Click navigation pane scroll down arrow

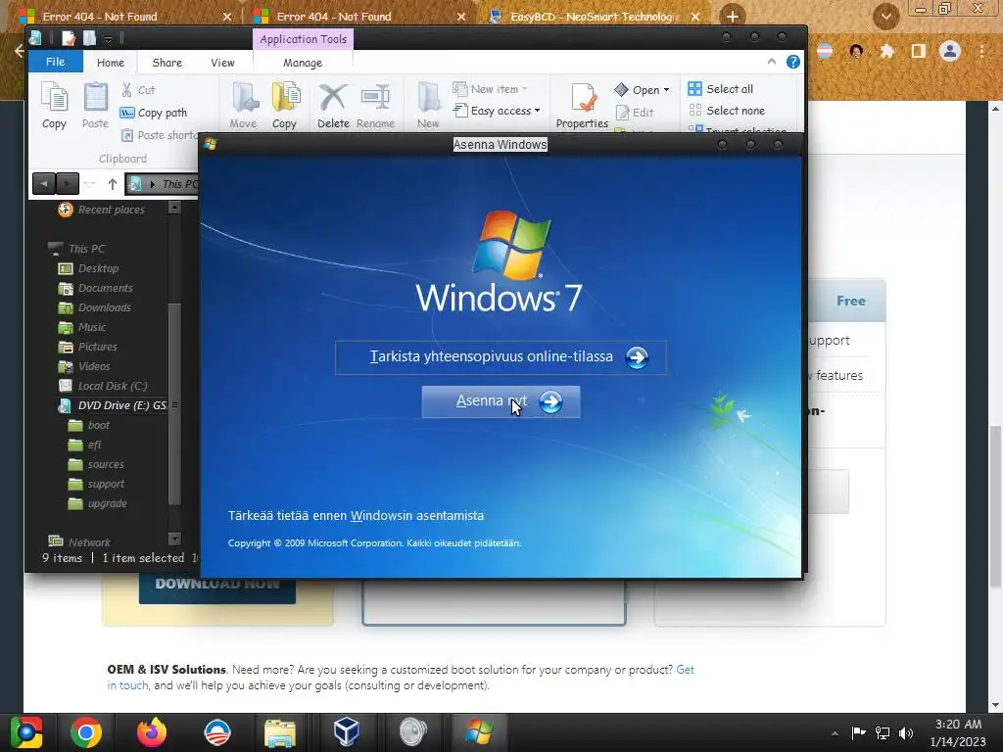coord(174,539)
